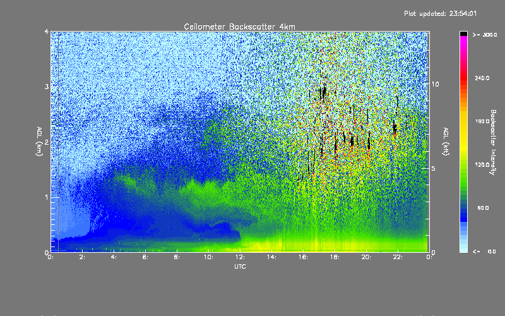This screenshot has height=316, width=505.
Task: Click the "Backscatter Intensity" colorbar label
Action: tap(493, 142)
